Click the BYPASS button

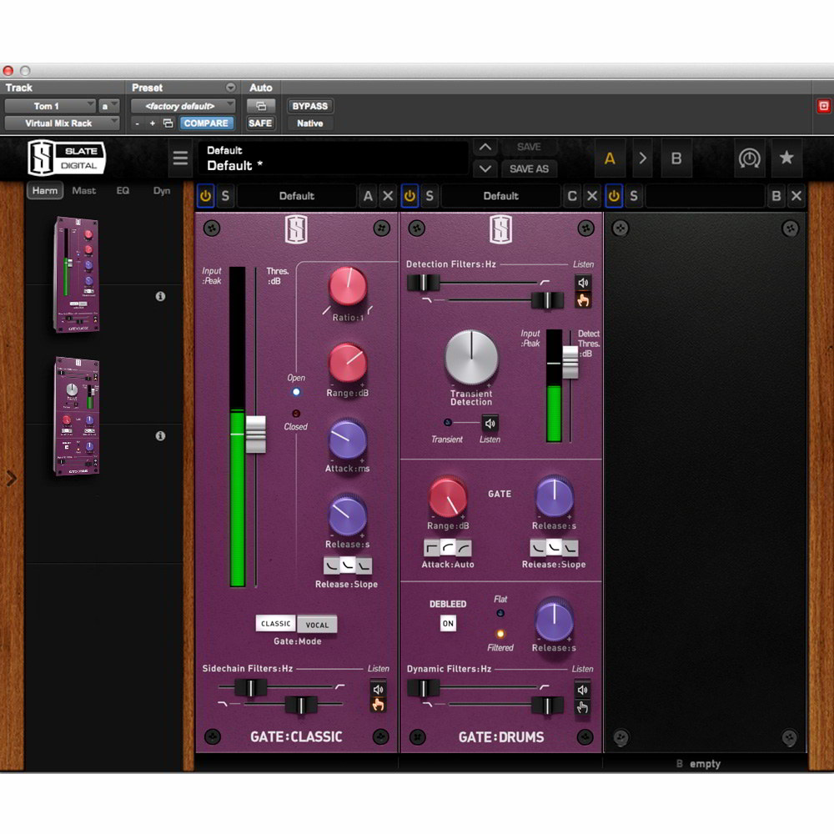310,106
